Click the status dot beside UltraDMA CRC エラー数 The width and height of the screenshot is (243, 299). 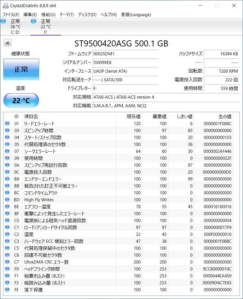point(7,262)
